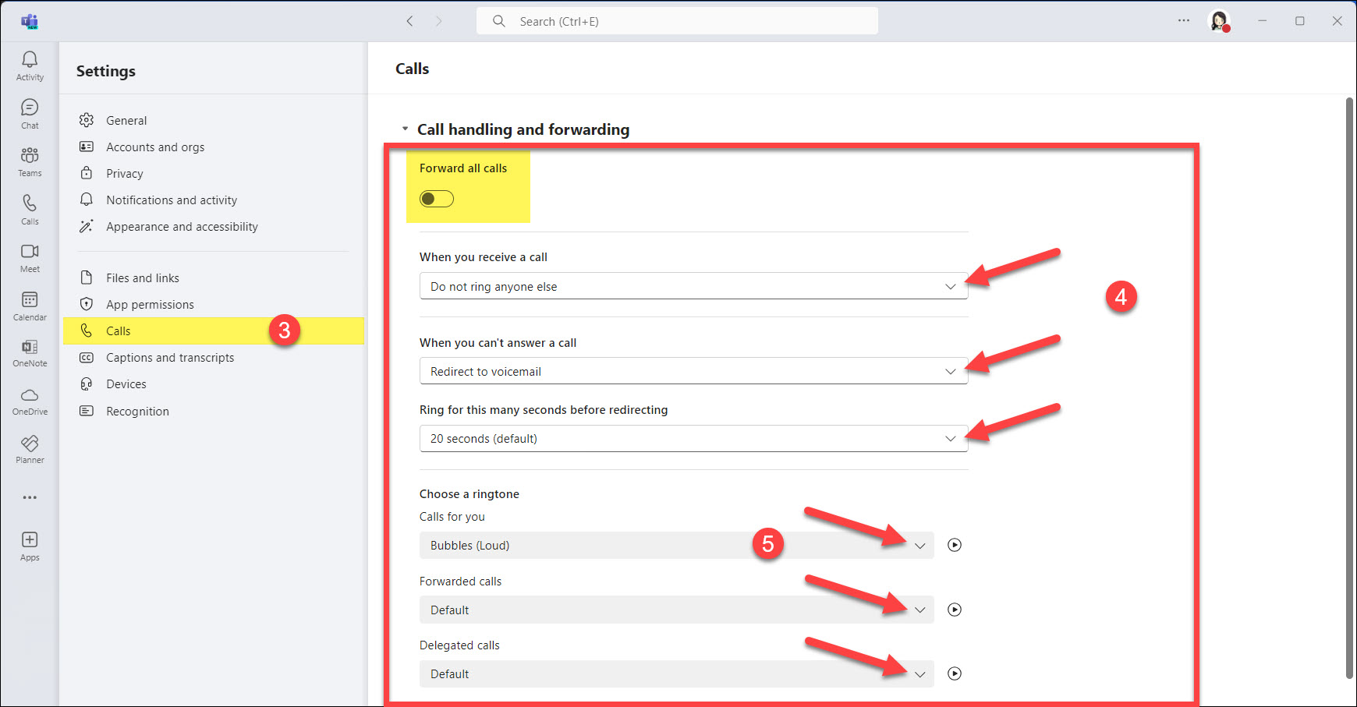Collapse the Call handling and forwarding section
This screenshot has height=707, width=1357.
tap(405, 129)
